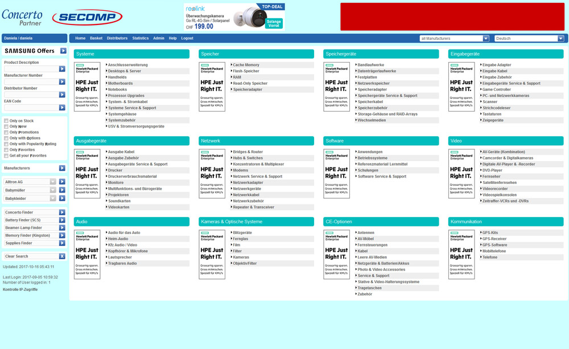Open the Festplatten link under Speichergeräte
This screenshot has width=569, height=349.
point(367,77)
